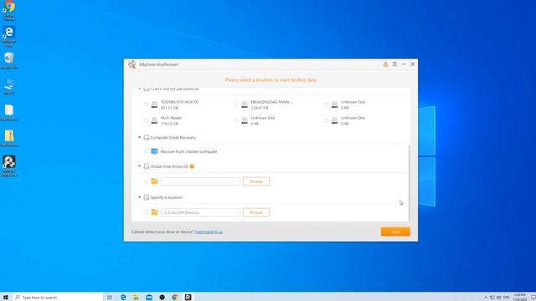Select the KBG40ZNS256G NVMe radio button

[236, 105]
